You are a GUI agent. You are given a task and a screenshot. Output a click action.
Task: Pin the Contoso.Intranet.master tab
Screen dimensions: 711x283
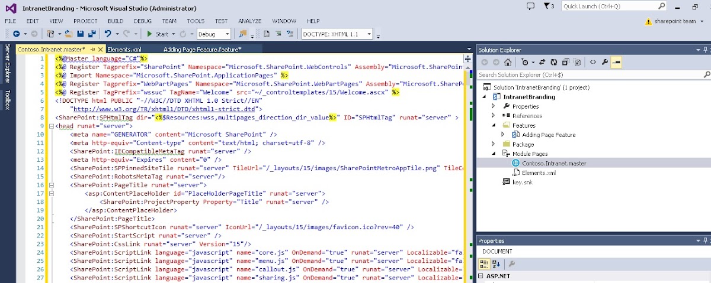[92, 50]
